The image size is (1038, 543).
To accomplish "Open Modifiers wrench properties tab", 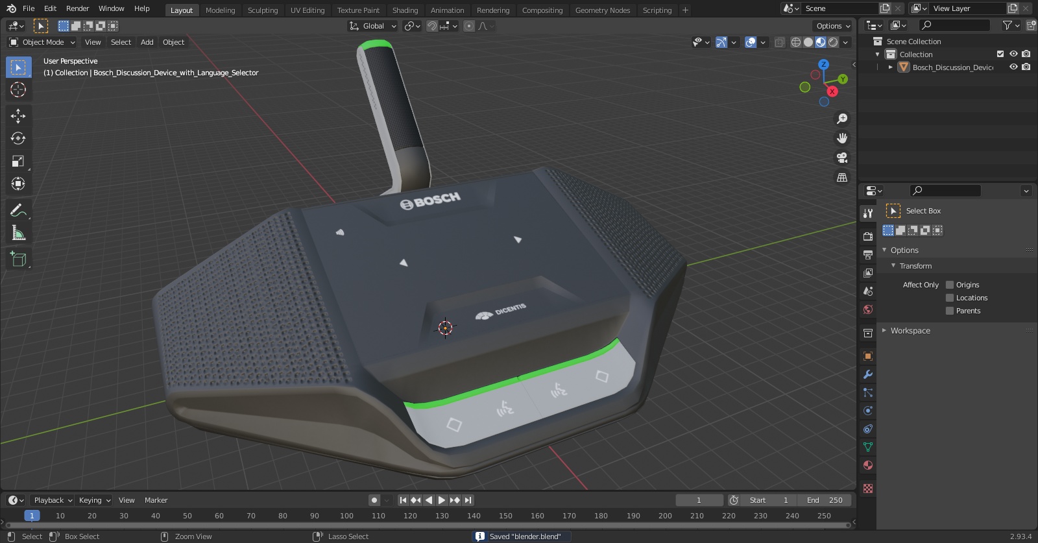I will (868, 374).
